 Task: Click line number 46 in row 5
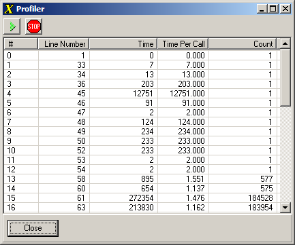(81, 103)
